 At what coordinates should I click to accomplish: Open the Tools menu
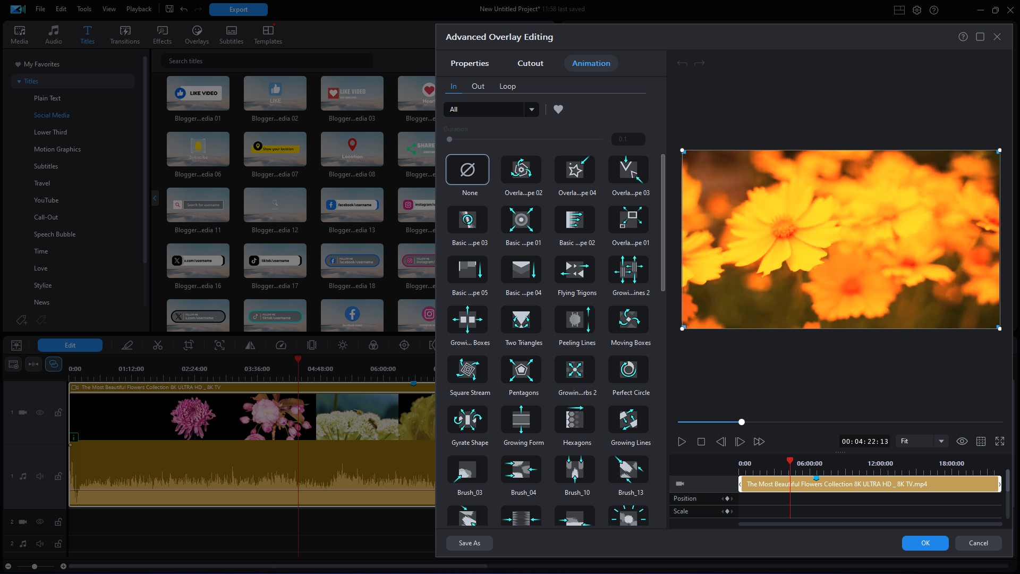click(84, 9)
